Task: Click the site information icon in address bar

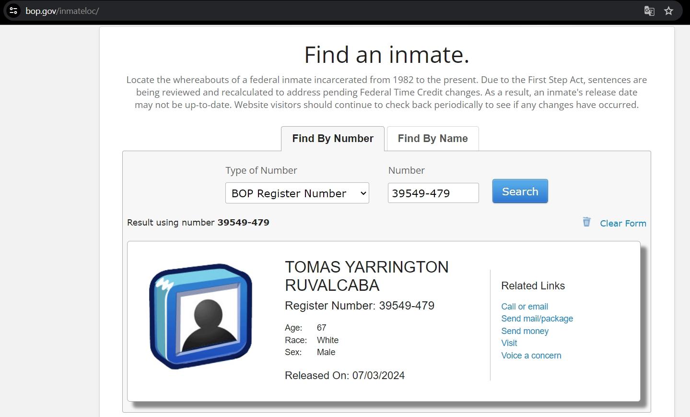Action: pyautogui.click(x=13, y=11)
